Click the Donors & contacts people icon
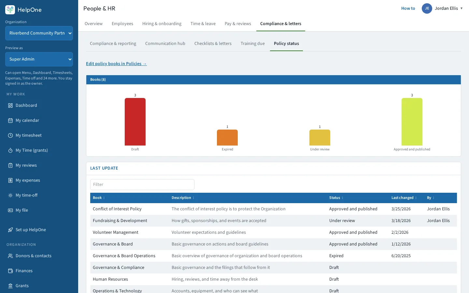 point(10,256)
